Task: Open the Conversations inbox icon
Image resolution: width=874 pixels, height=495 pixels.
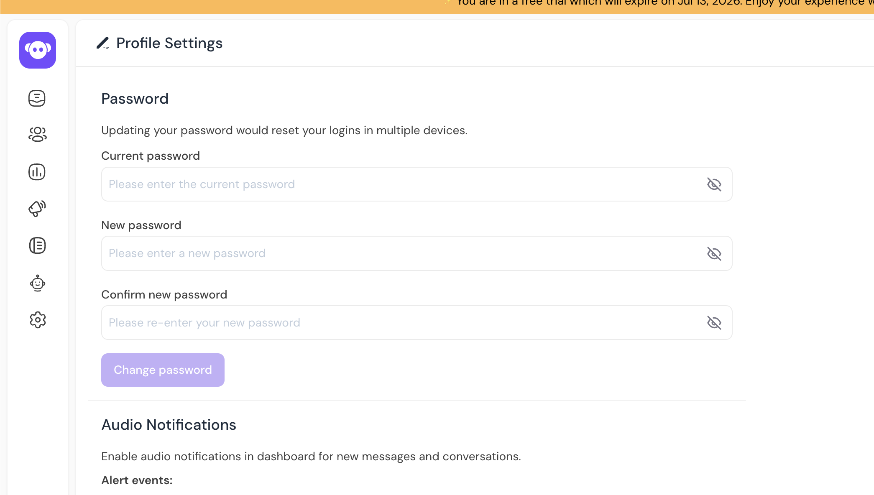Action: (x=37, y=98)
